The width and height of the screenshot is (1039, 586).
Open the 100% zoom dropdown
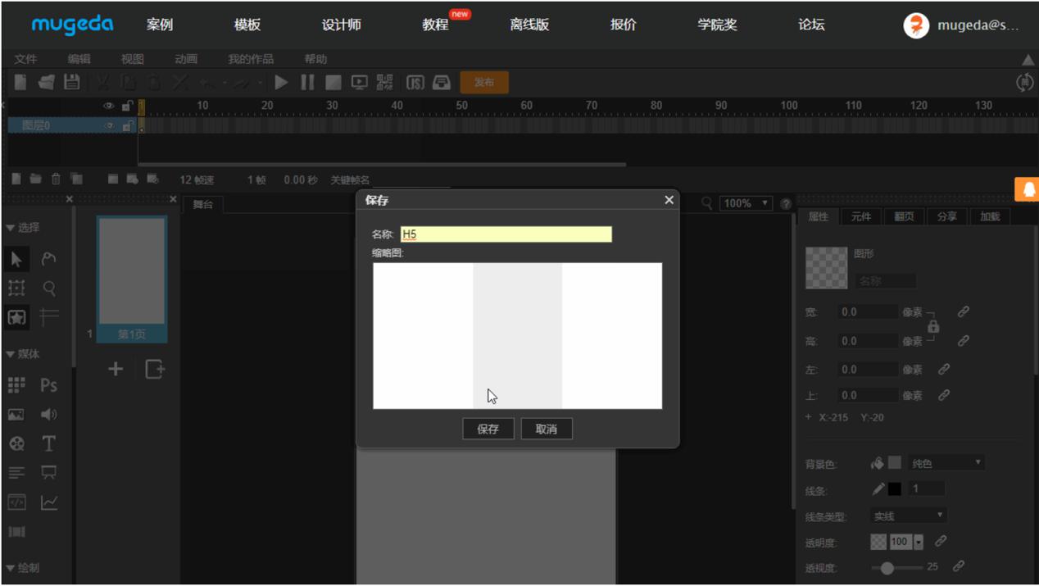pos(745,203)
